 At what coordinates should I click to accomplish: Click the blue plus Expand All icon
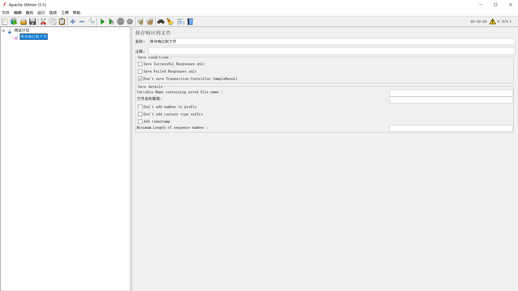[73, 22]
